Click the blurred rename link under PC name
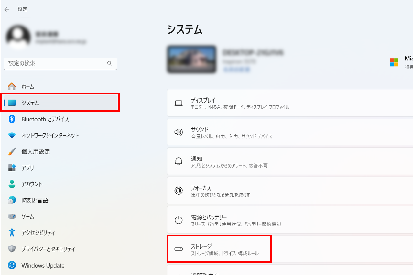The height and width of the screenshot is (275, 413). pos(236,69)
